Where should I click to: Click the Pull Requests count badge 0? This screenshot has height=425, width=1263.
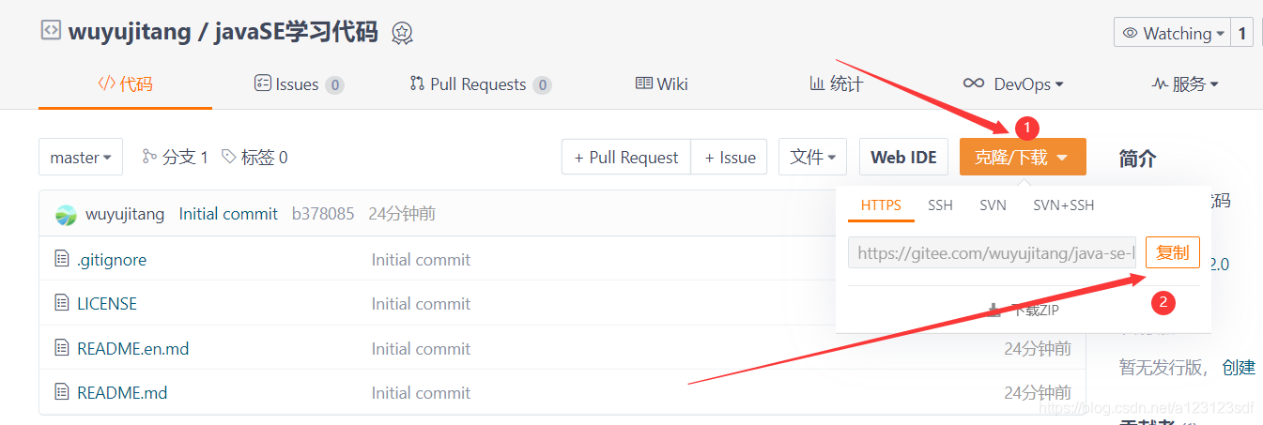tap(542, 85)
